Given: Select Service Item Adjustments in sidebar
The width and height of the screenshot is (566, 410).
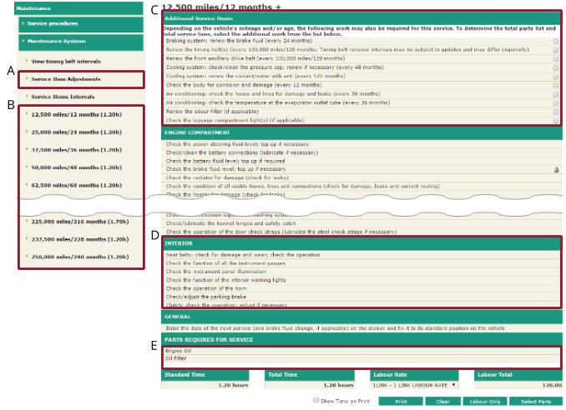Looking at the screenshot, I should click(x=67, y=80).
